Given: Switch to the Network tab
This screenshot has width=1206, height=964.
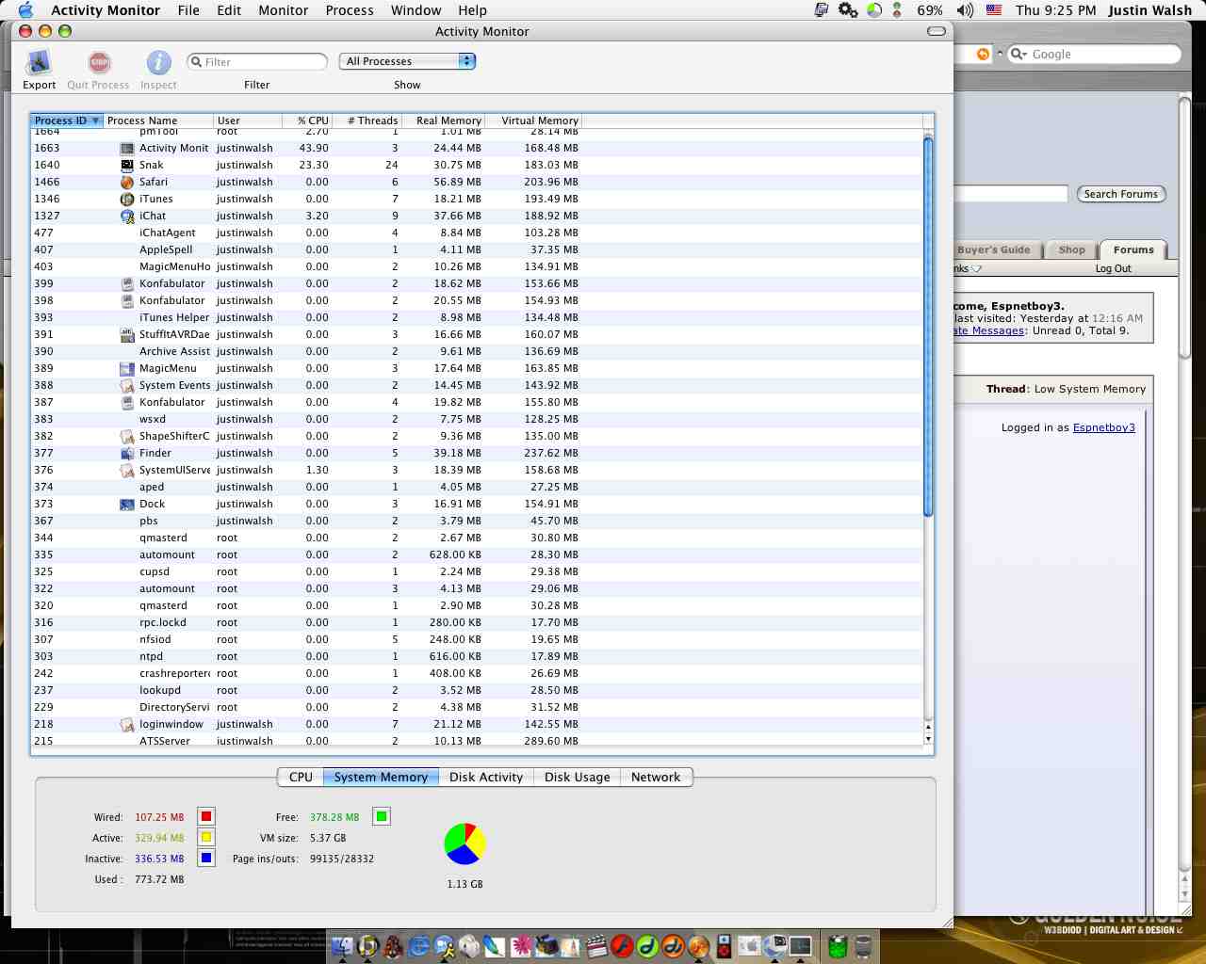Looking at the screenshot, I should click(656, 777).
